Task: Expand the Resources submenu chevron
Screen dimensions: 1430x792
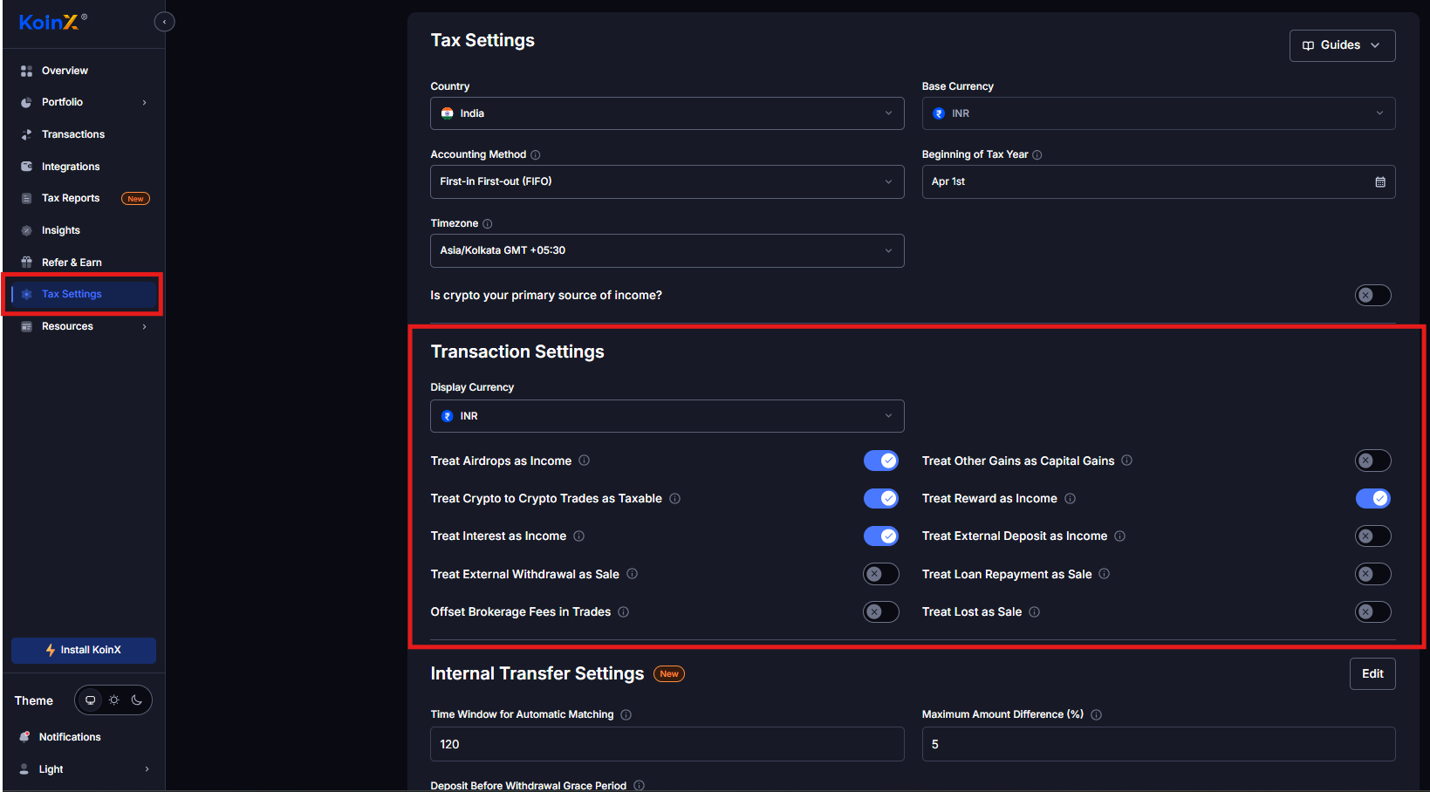Action: 145,327
